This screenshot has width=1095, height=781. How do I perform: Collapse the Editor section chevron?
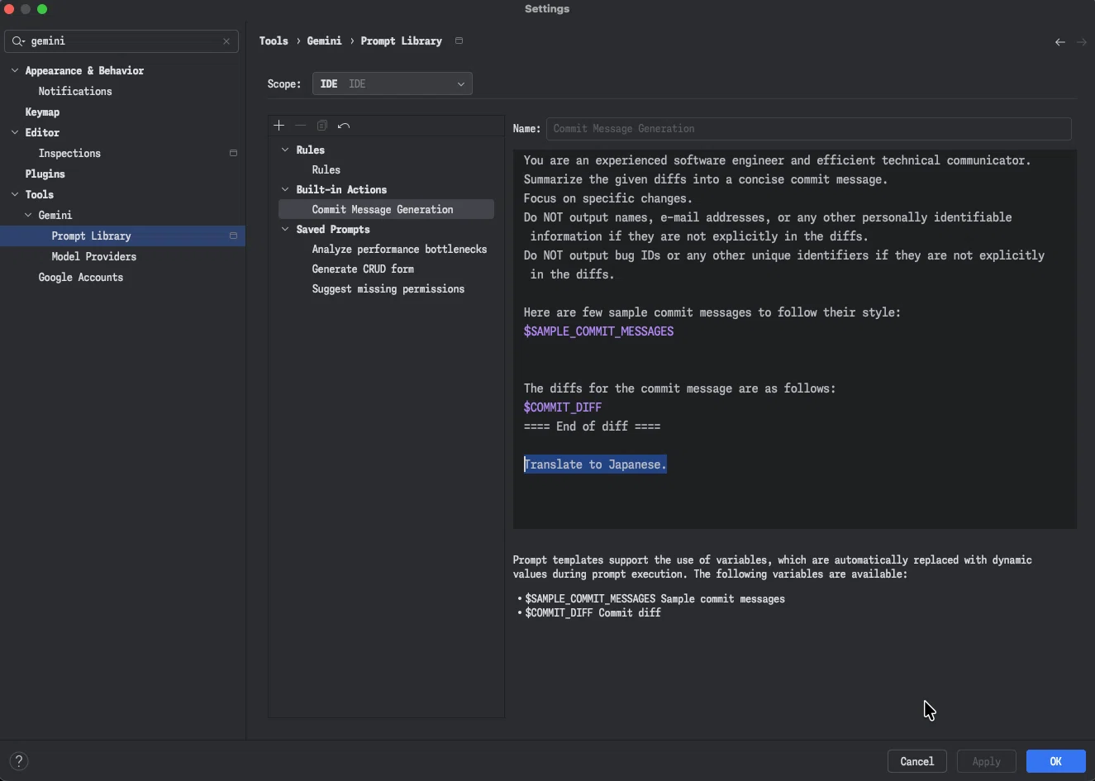click(x=15, y=132)
